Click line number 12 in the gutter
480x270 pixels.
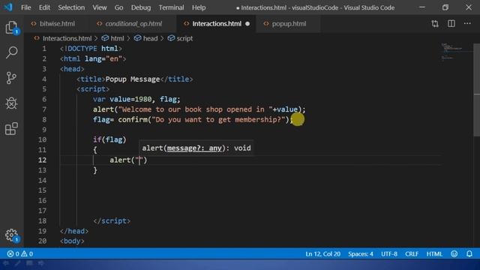pyautogui.click(x=43, y=160)
